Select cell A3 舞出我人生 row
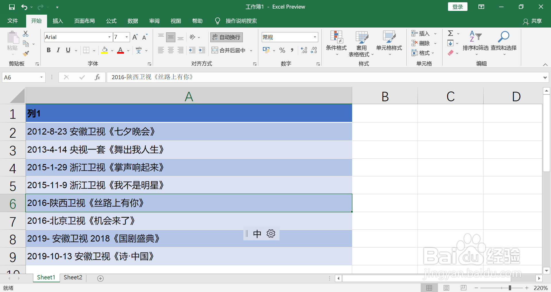The image size is (551, 292). pyautogui.click(x=189, y=149)
